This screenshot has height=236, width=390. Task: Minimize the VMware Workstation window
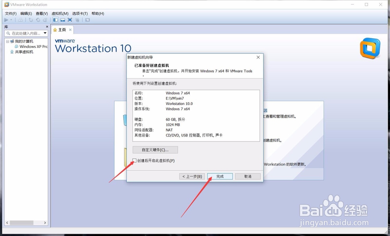coord(353,4)
